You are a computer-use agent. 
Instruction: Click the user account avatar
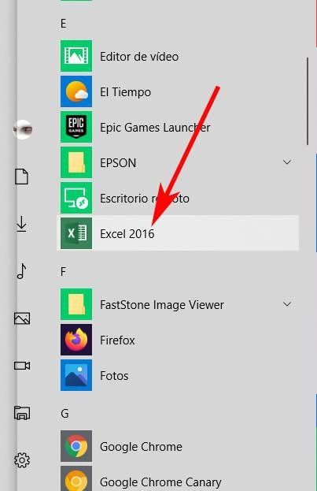click(23, 129)
